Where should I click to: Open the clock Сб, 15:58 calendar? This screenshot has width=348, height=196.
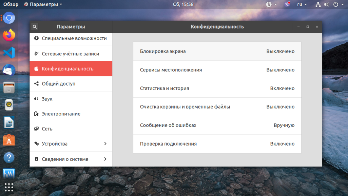point(183,5)
